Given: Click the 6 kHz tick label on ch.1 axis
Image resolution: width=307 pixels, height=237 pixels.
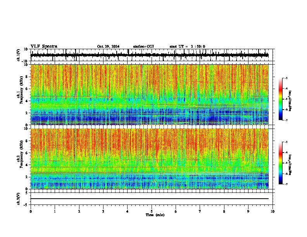Looking at the screenshot, I should pyautogui.click(x=27, y=89).
